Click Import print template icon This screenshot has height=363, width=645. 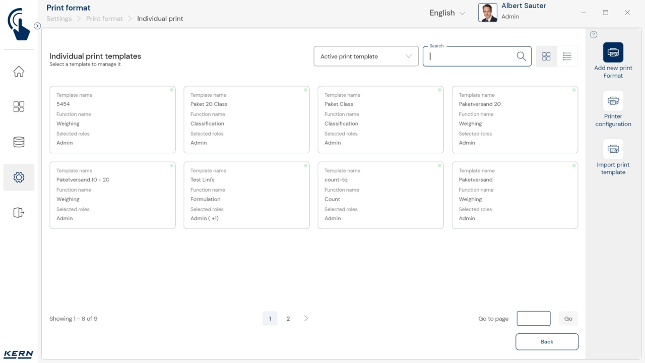click(613, 149)
